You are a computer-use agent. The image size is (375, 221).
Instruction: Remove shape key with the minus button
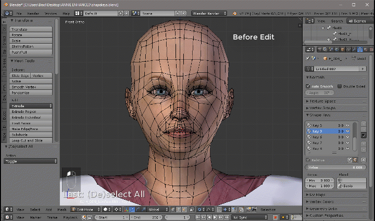point(364,130)
